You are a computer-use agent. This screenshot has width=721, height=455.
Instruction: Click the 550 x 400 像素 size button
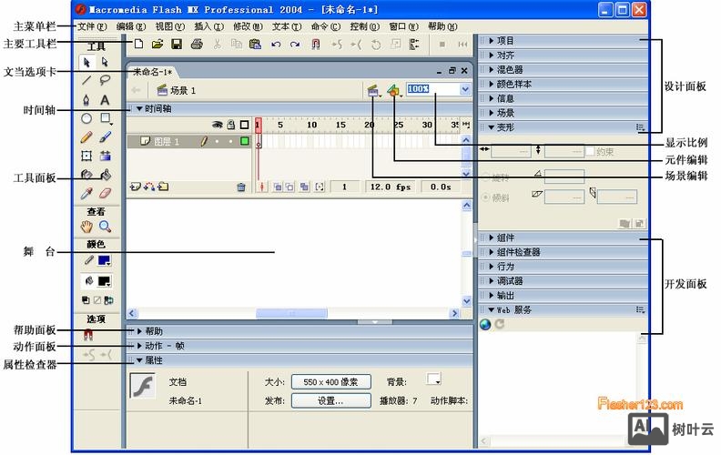click(330, 382)
